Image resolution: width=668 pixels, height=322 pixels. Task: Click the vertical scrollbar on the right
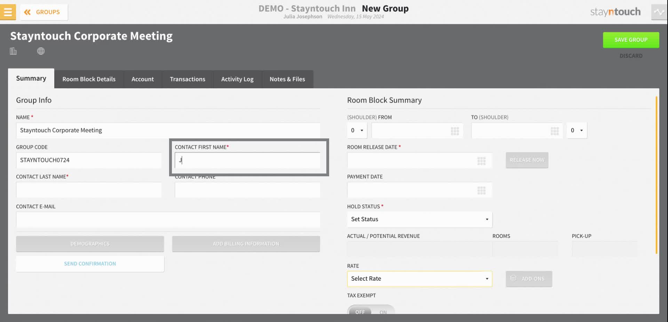pos(657,175)
